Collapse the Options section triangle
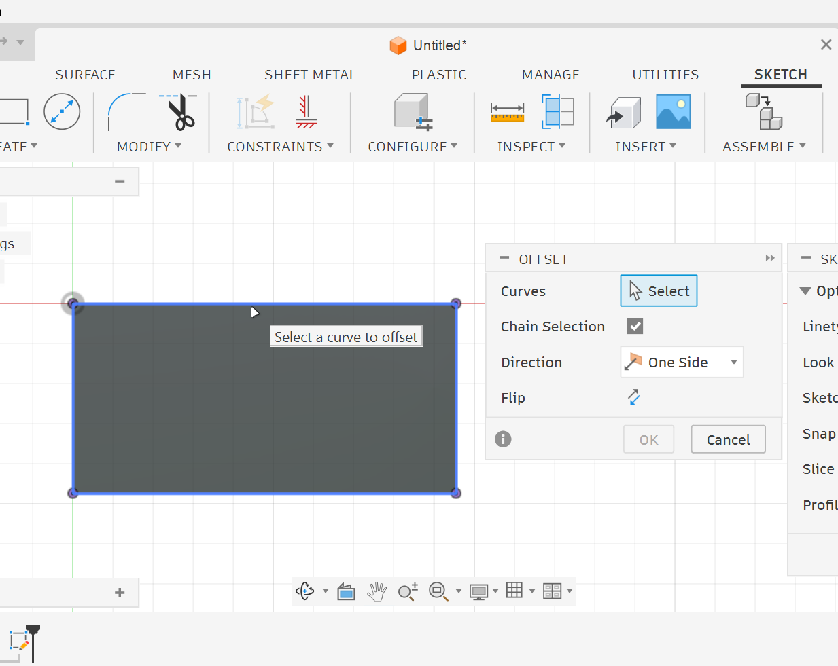Screen dimensions: 838x666 click(805, 291)
